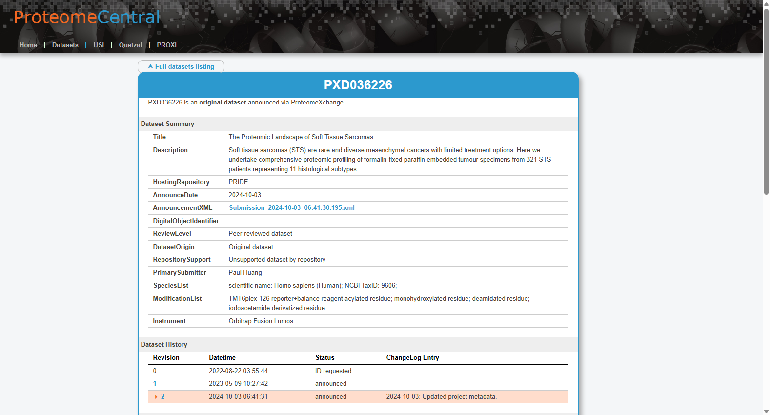Click the ModificationList TMT6plex-126 text
The height and width of the screenshot is (415, 770).
pos(379,303)
